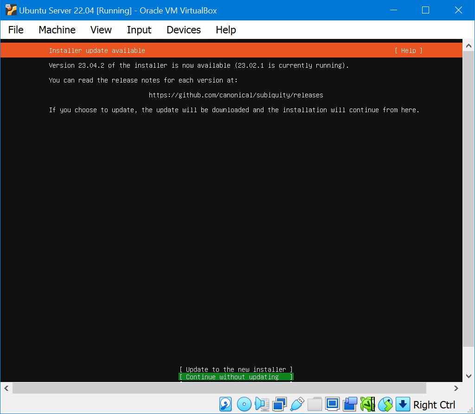Close the VirtualBox VM window

[458, 10]
